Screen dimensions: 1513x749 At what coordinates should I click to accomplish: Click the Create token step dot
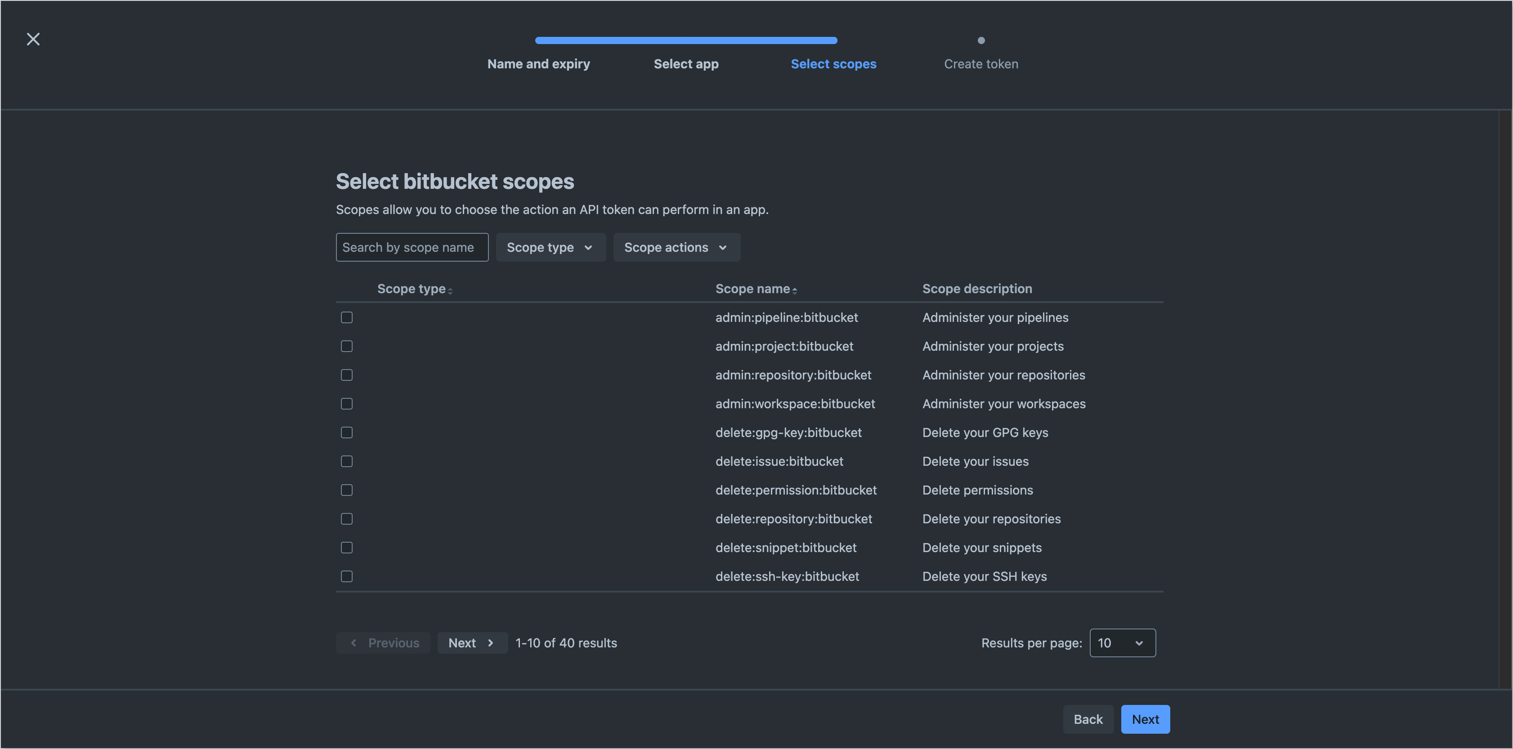click(981, 40)
